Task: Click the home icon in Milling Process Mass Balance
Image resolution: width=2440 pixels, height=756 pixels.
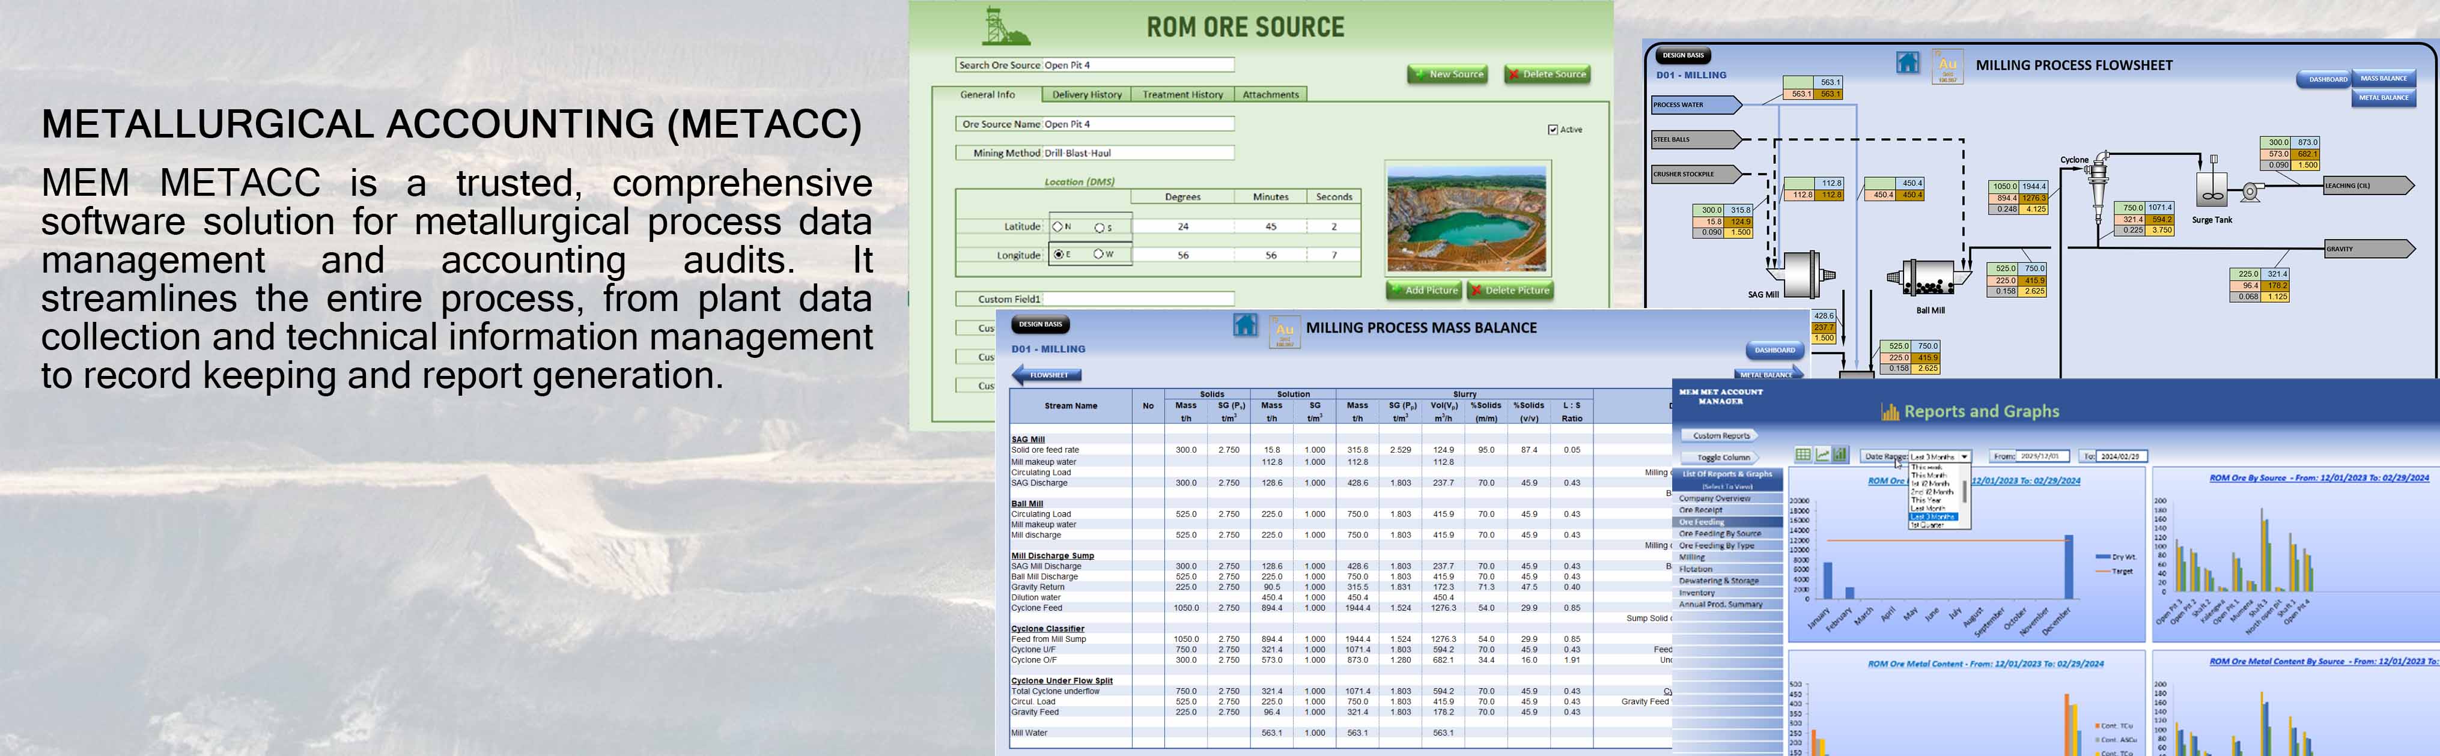Action: (1246, 325)
